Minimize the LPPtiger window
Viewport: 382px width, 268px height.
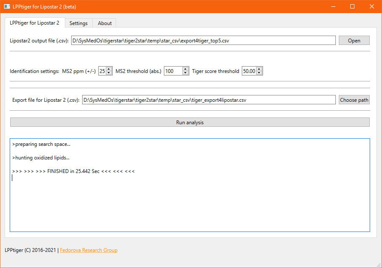pyautogui.click(x=333, y=7)
